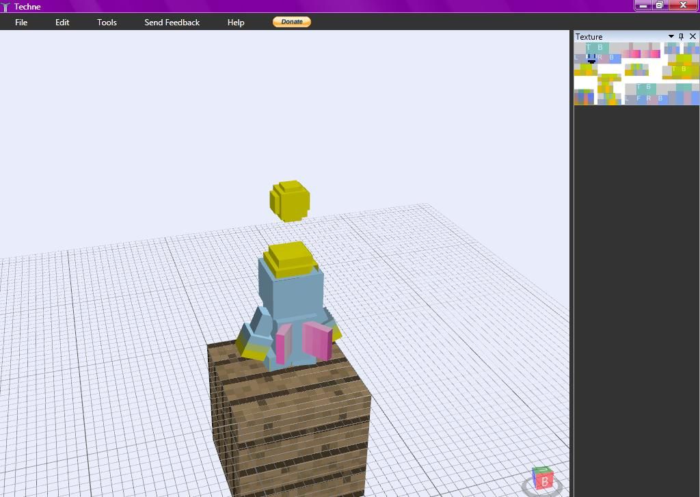700x497 pixels.
Task: Click the Techne app icon in title bar
Action: click(x=5, y=6)
